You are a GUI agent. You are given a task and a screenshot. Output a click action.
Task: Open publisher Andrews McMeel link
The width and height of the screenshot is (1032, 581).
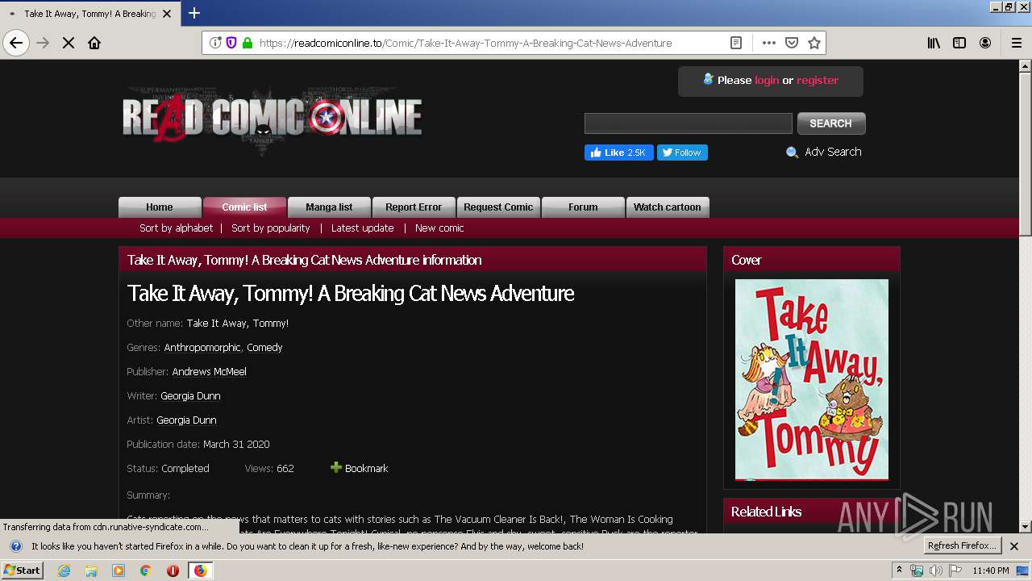(210, 372)
